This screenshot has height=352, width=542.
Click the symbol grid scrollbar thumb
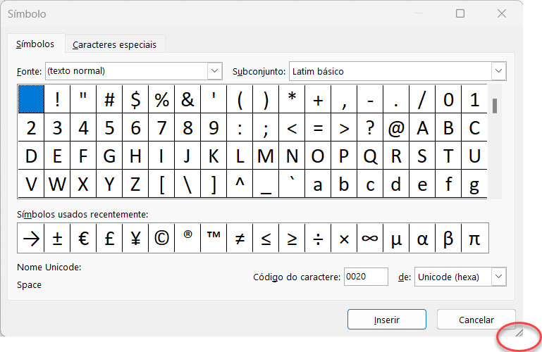(x=495, y=106)
